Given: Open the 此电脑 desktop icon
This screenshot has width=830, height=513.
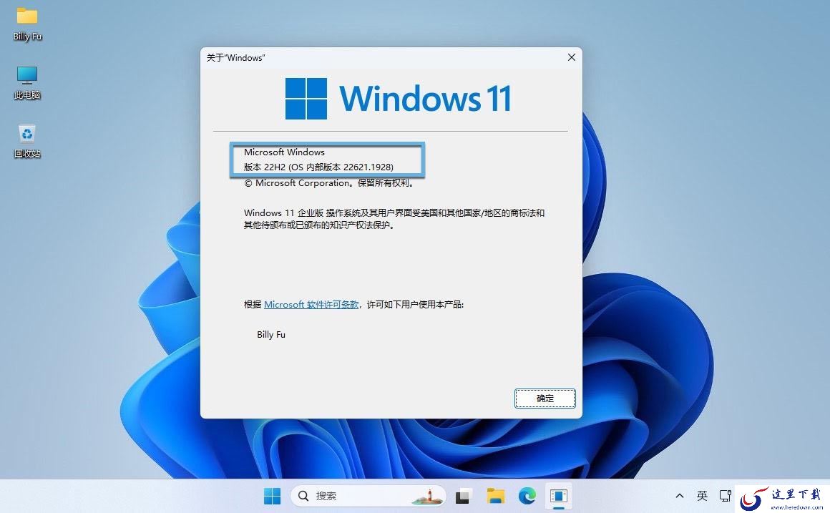Looking at the screenshot, I should tap(27, 82).
